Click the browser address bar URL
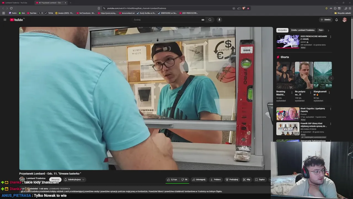Viewport: 353px width, 199px height. (137, 8)
